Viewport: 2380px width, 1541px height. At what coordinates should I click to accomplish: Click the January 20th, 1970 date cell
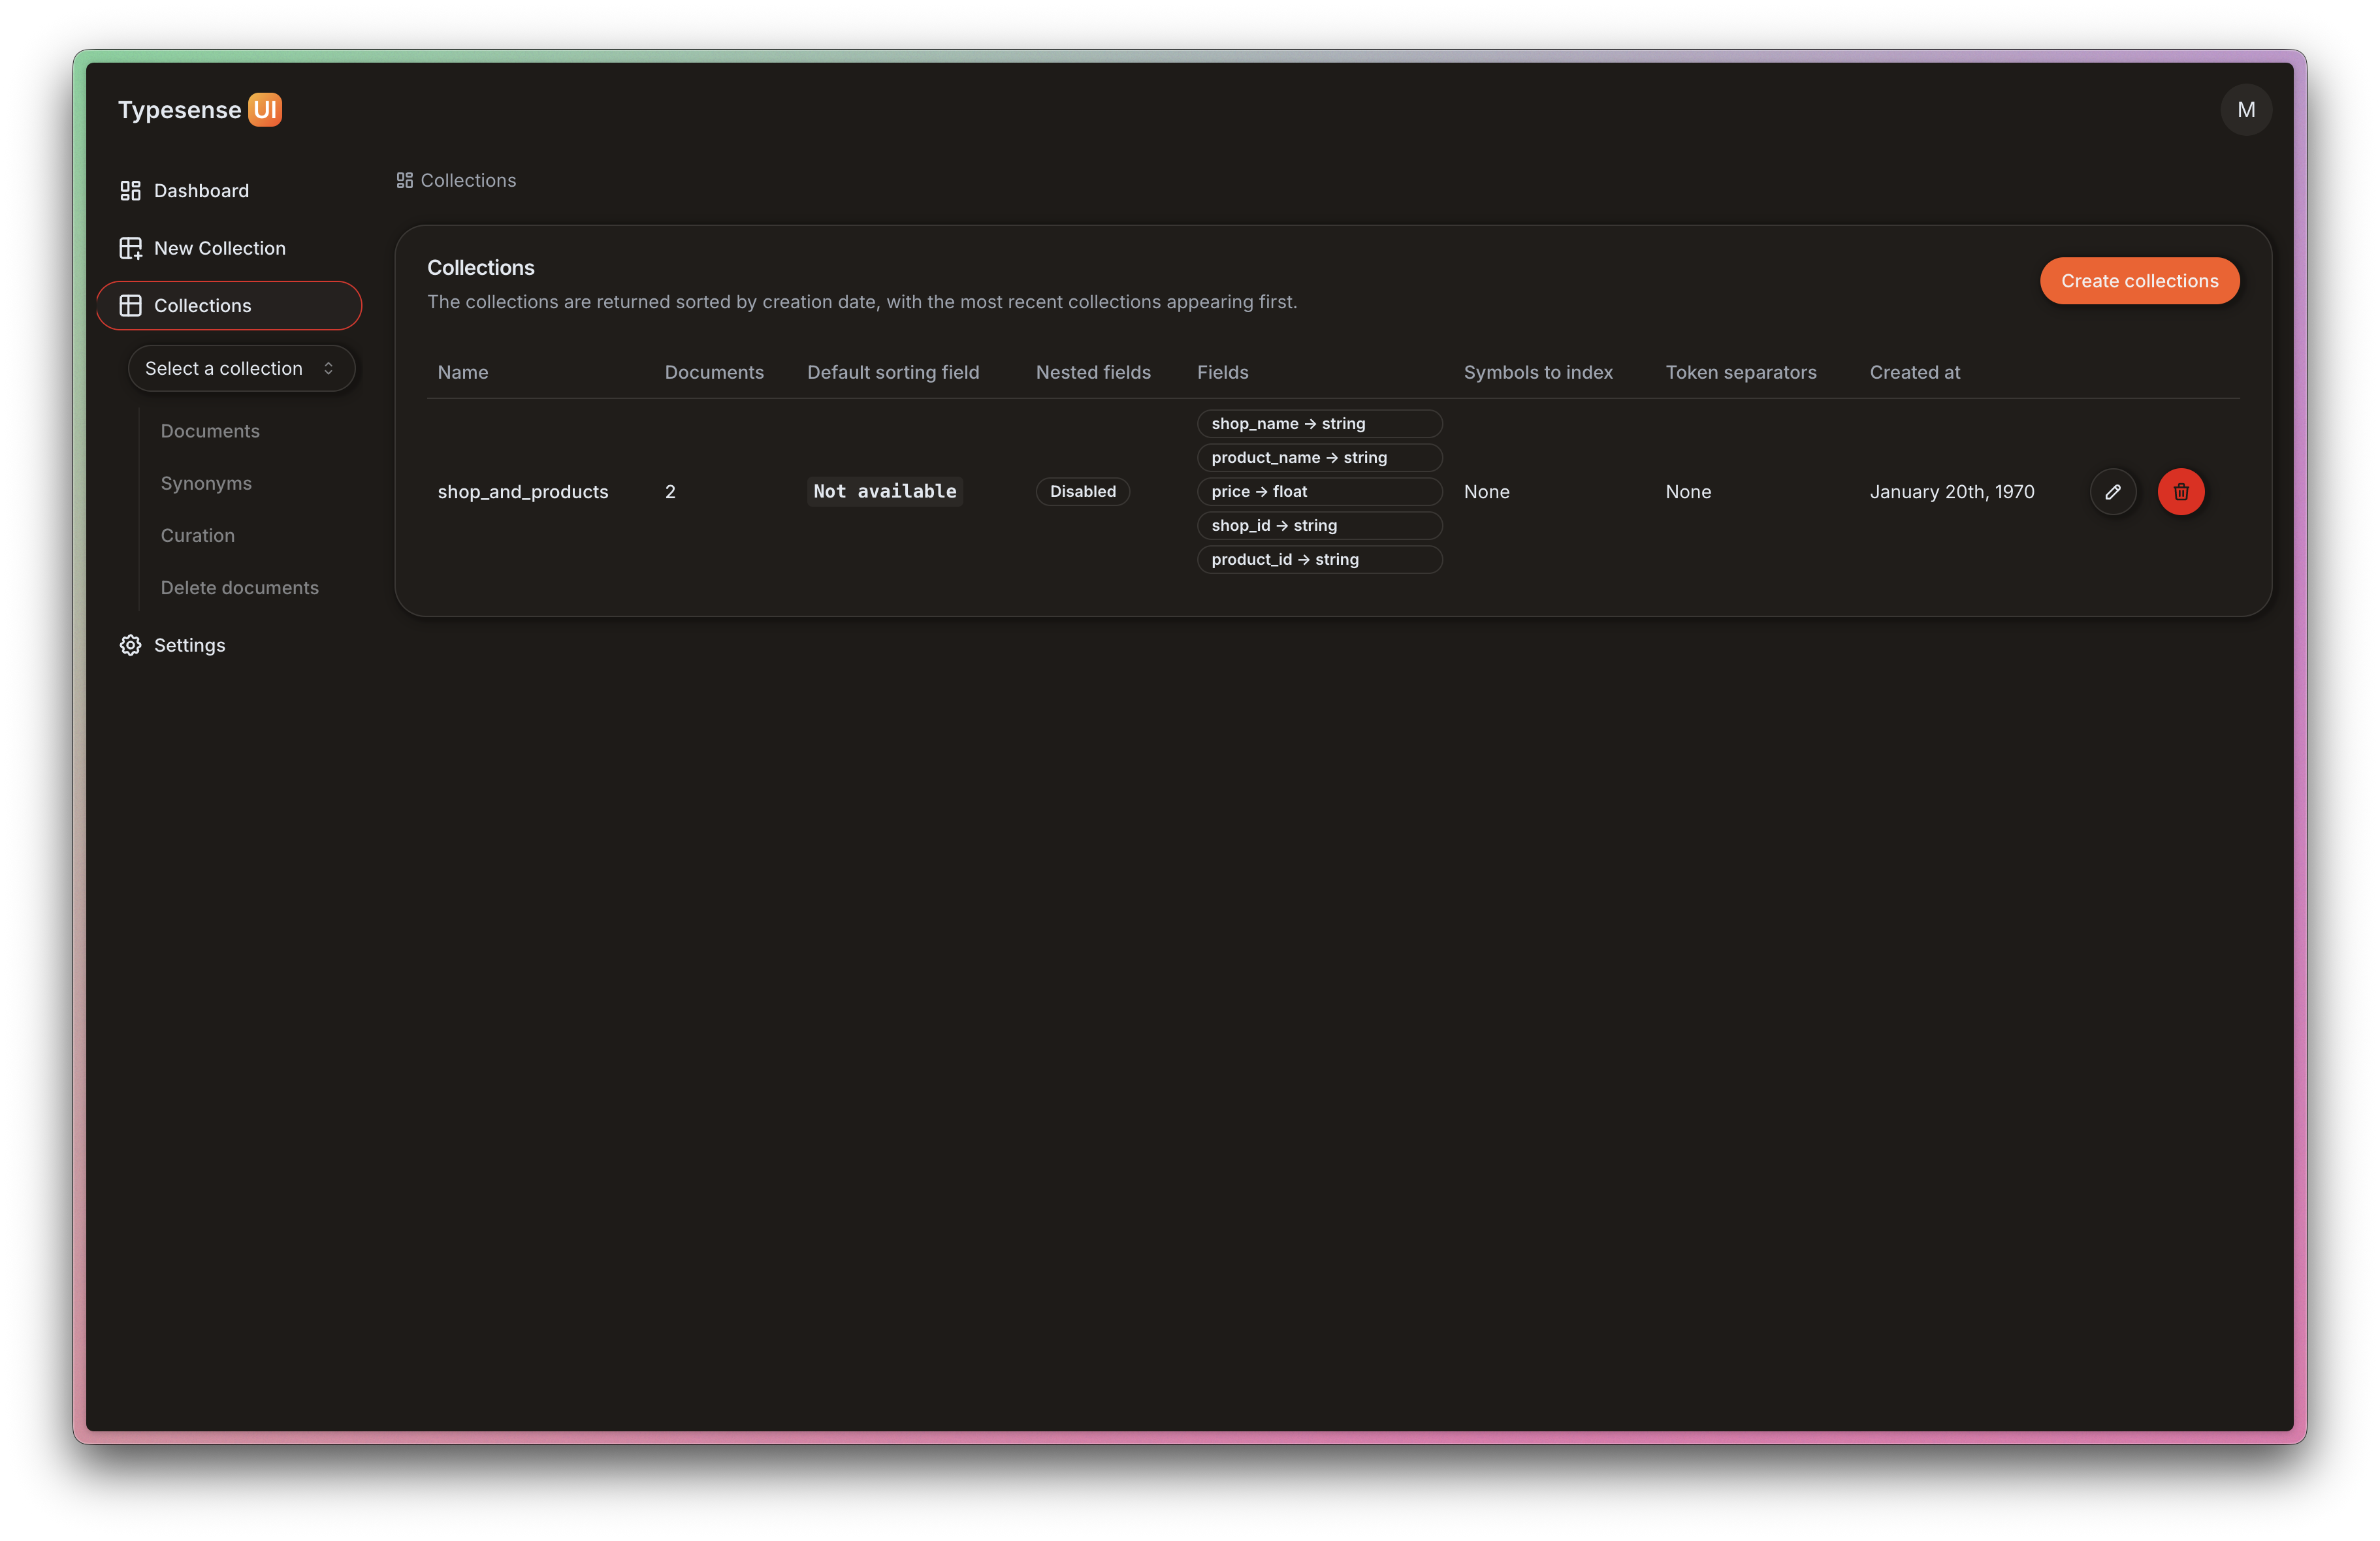tap(1951, 492)
